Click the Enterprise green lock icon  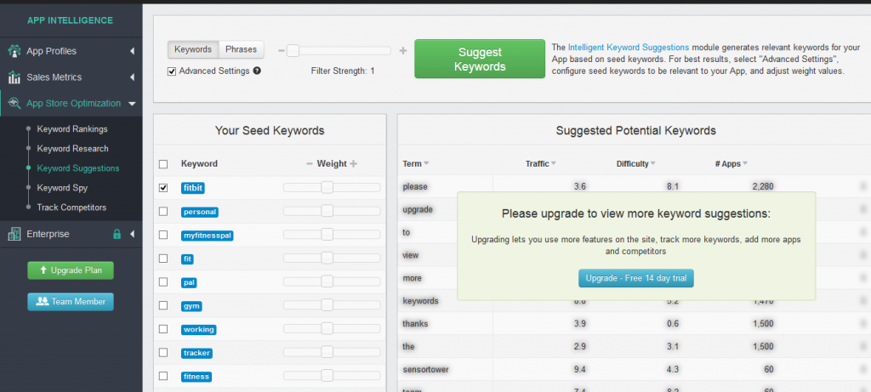[117, 235]
